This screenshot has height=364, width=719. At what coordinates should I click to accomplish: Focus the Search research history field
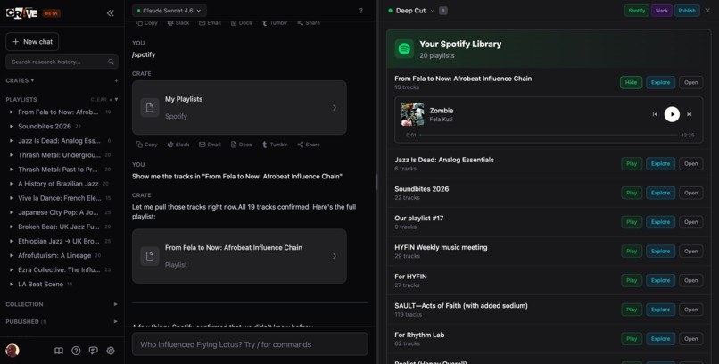click(x=62, y=62)
